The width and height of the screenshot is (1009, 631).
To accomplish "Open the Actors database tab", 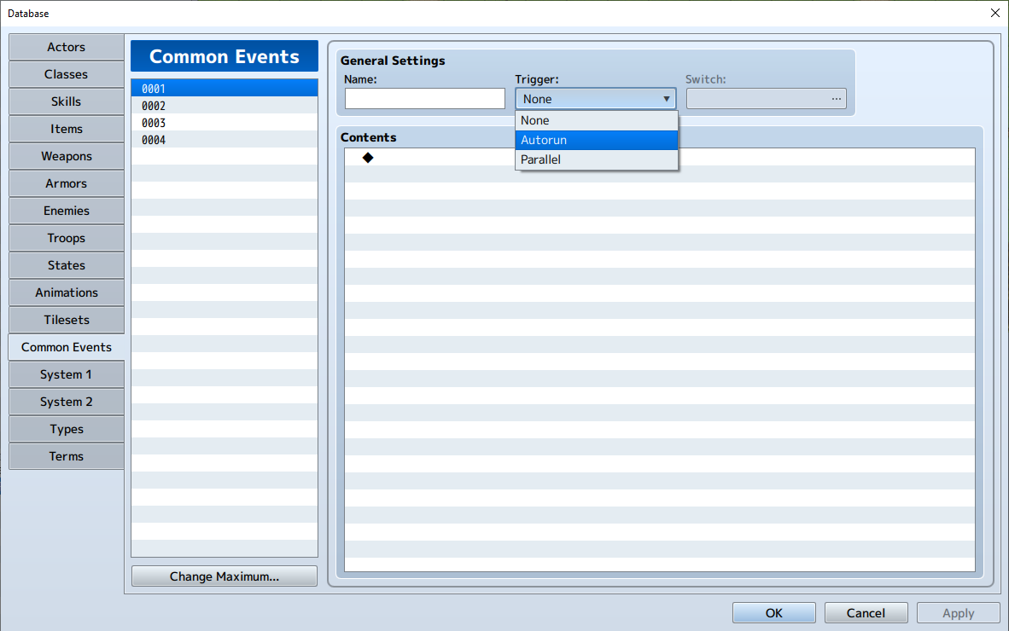I will click(67, 47).
